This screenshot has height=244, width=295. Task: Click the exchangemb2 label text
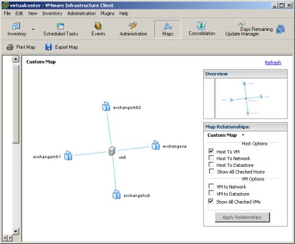point(127,107)
